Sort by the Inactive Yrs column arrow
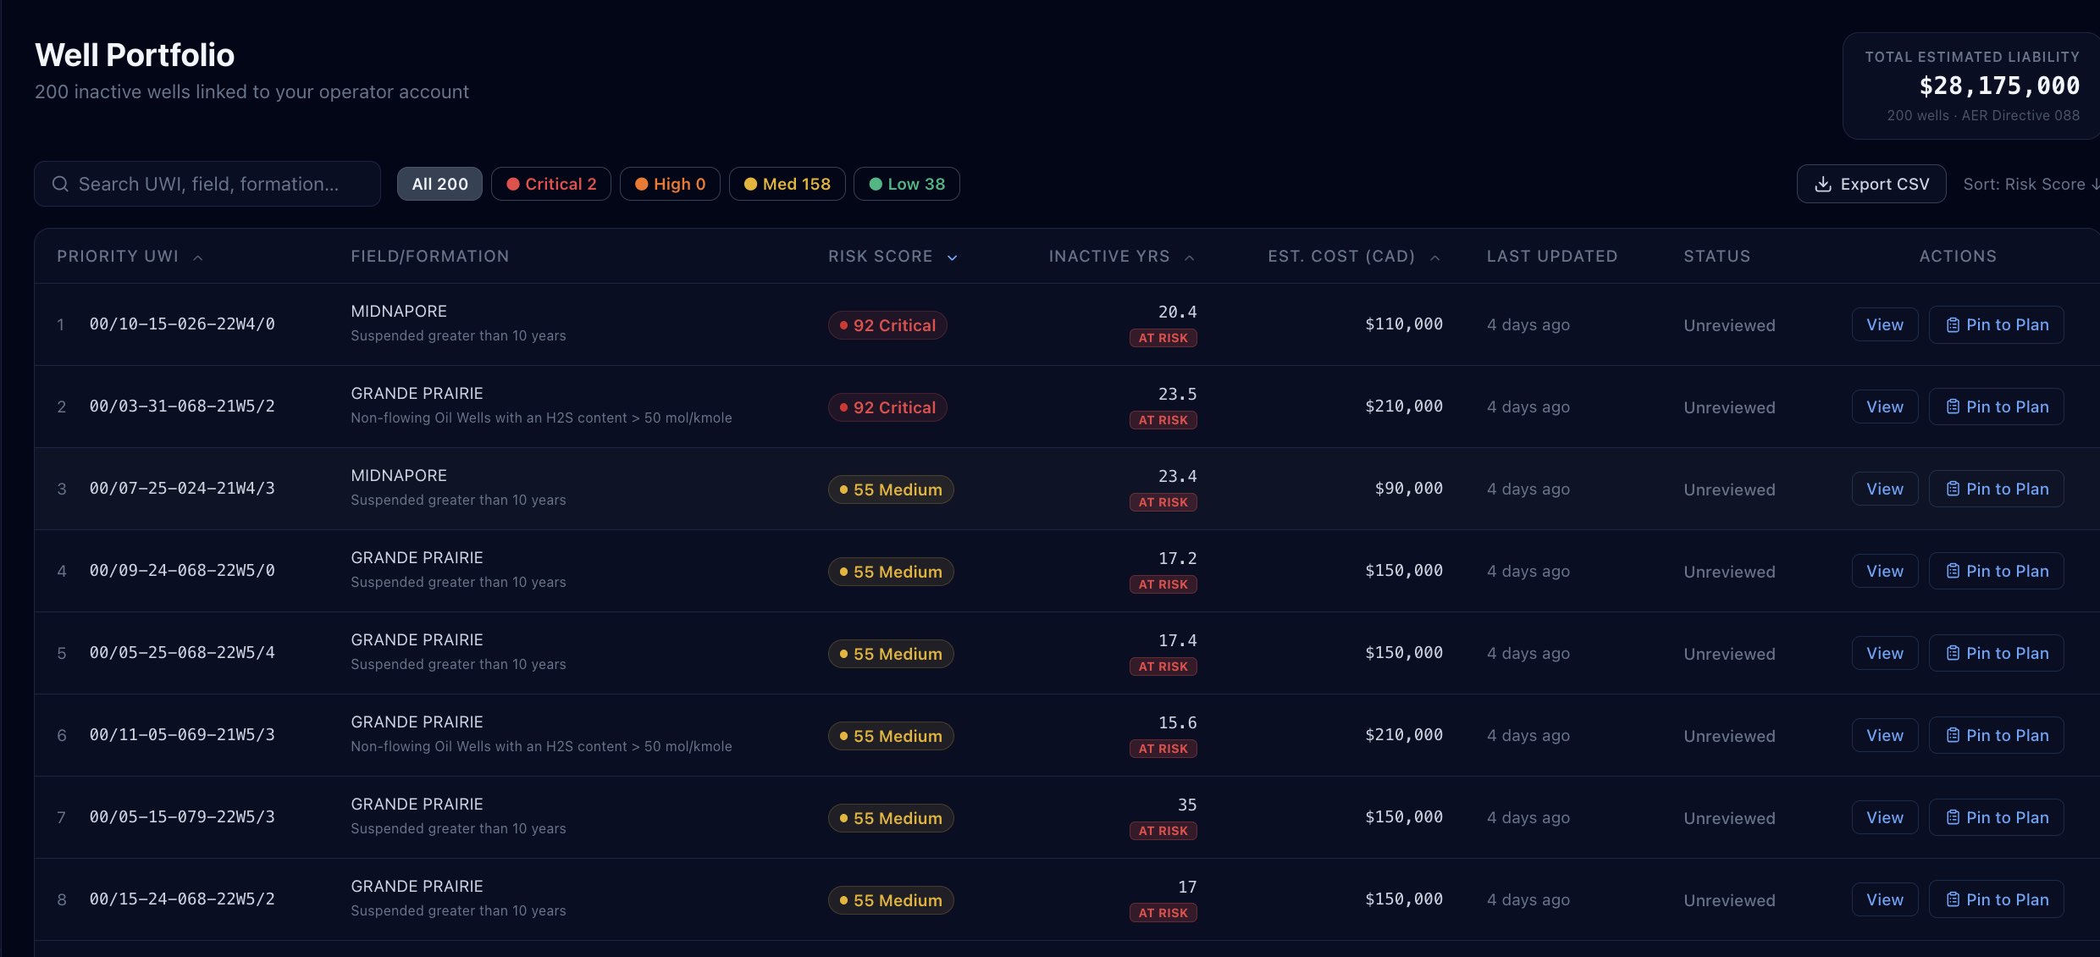This screenshot has height=957, width=2100. pos(1189,257)
